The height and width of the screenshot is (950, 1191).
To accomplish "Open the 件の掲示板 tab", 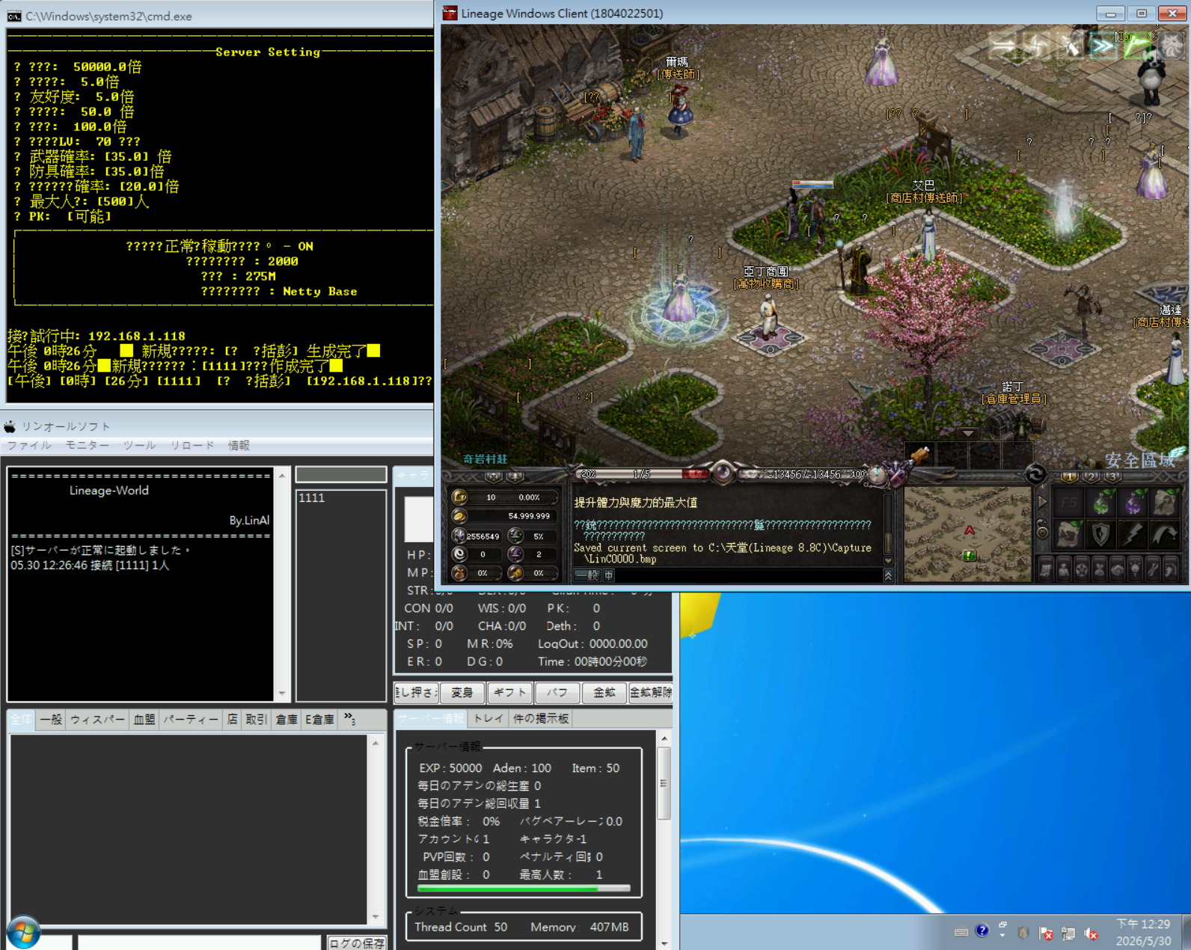I will 541,719.
